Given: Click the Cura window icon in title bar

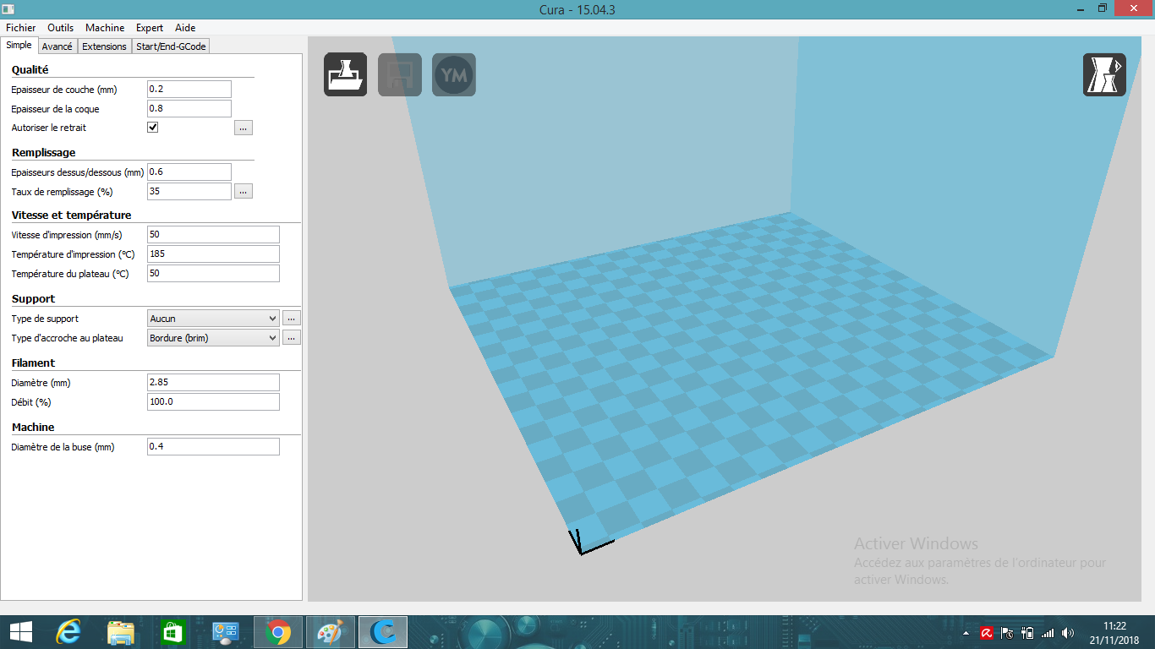Looking at the screenshot, I should 9,8.
